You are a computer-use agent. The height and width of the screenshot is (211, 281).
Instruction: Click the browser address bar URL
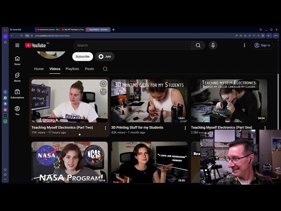click(52, 36)
